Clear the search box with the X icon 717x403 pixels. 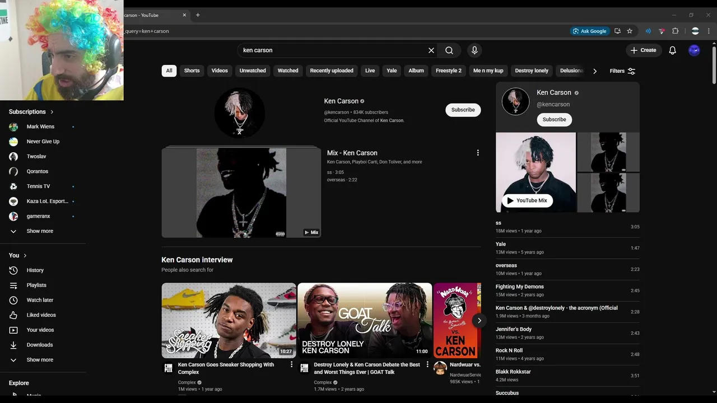click(431, 50)
